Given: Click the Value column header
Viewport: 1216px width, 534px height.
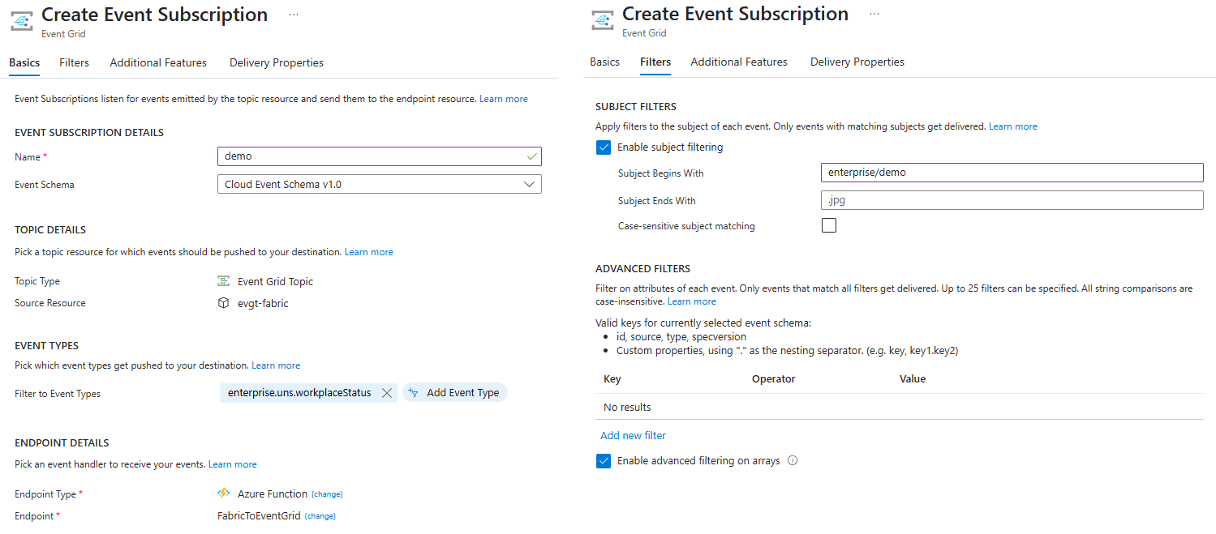Looking at the screenshot, I should tap(913, 378).
